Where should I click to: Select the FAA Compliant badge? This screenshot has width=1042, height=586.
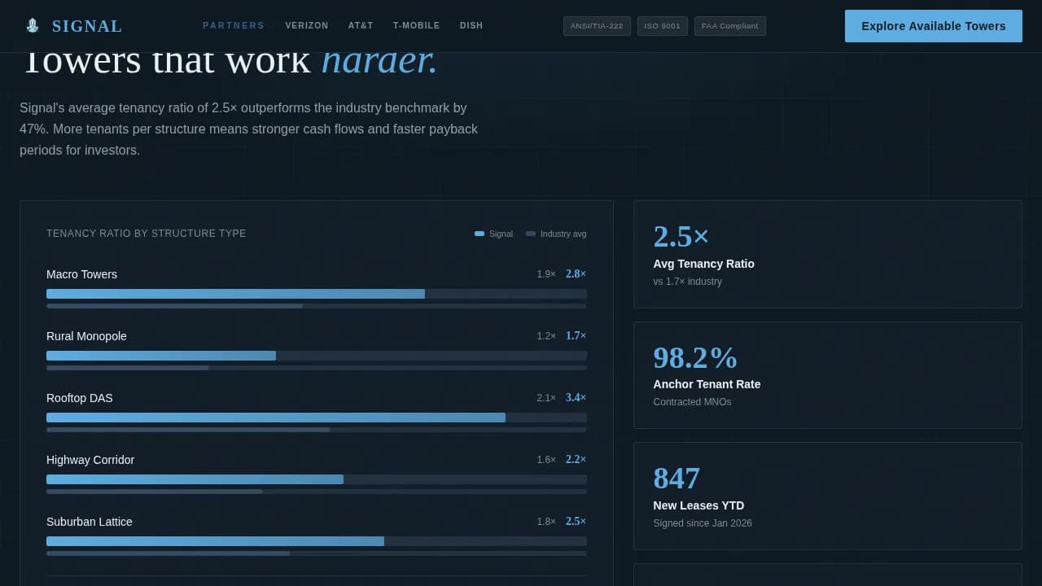tap(729, 26)
